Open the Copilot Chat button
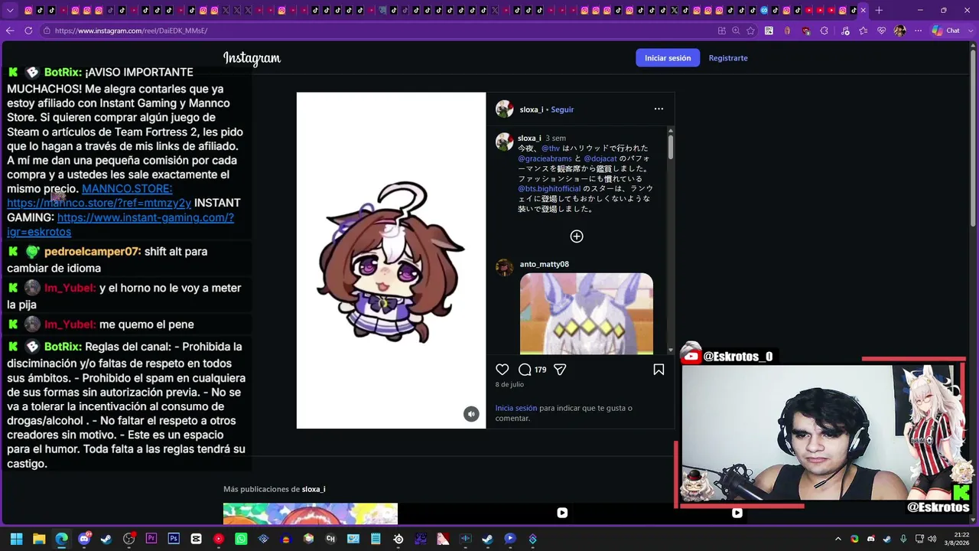This screenshot has height=551, width=979. [x=945, y=31]
